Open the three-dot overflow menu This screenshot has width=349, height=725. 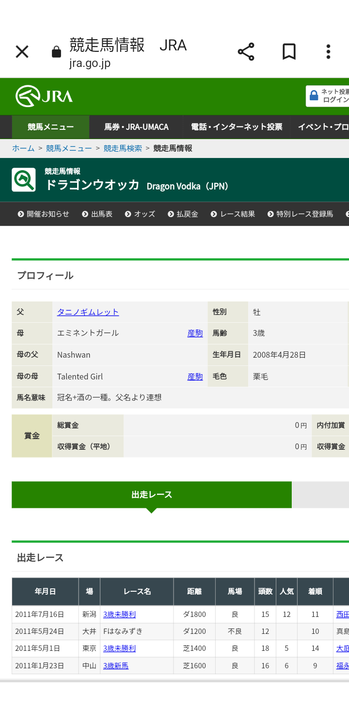point(328,52)
